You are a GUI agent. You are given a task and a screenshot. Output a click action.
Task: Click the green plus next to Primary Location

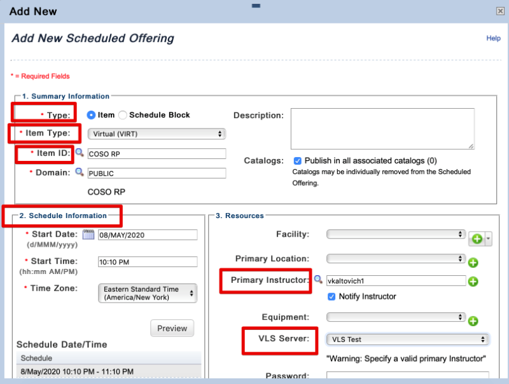[473, 262]
